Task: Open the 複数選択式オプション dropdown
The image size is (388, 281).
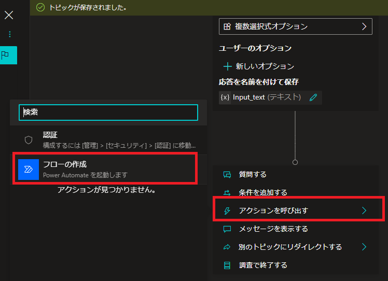Action: 296,26
